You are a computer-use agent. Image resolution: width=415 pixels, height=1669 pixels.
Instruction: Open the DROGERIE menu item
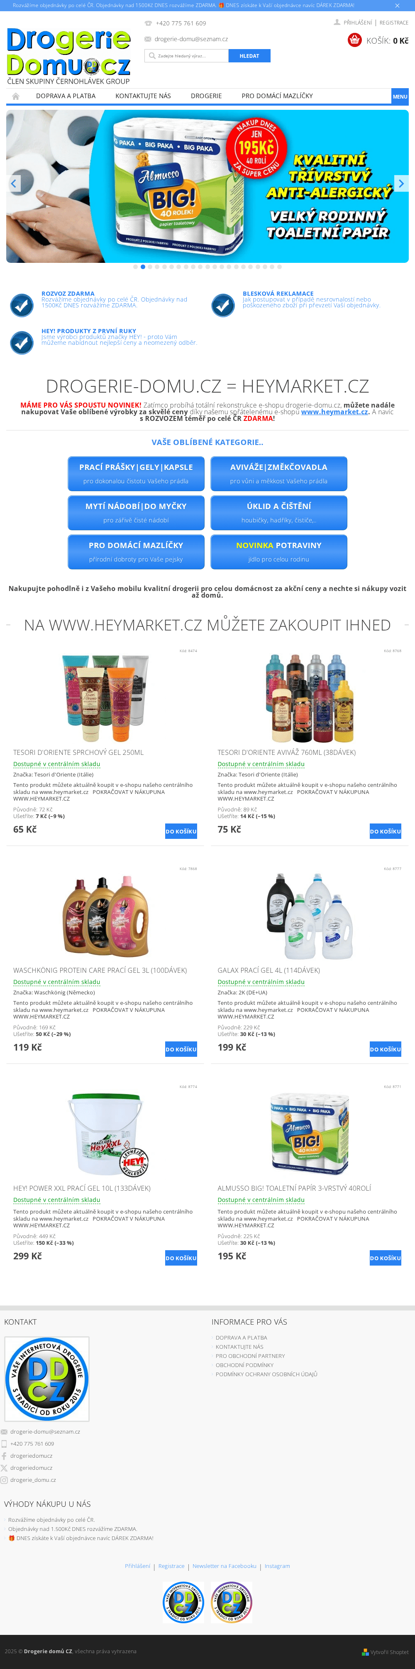click(206, 96)
